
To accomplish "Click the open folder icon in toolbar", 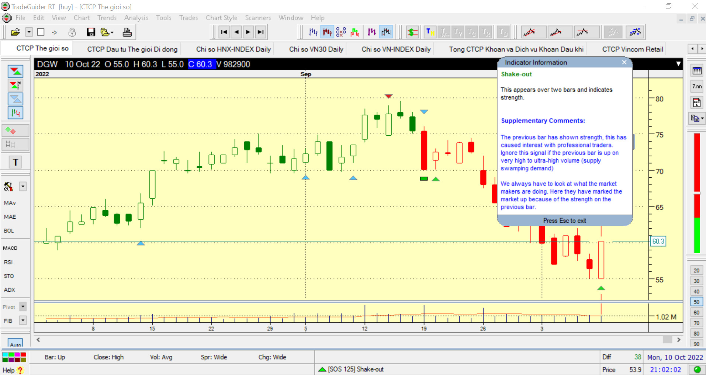I will point(15,32).
